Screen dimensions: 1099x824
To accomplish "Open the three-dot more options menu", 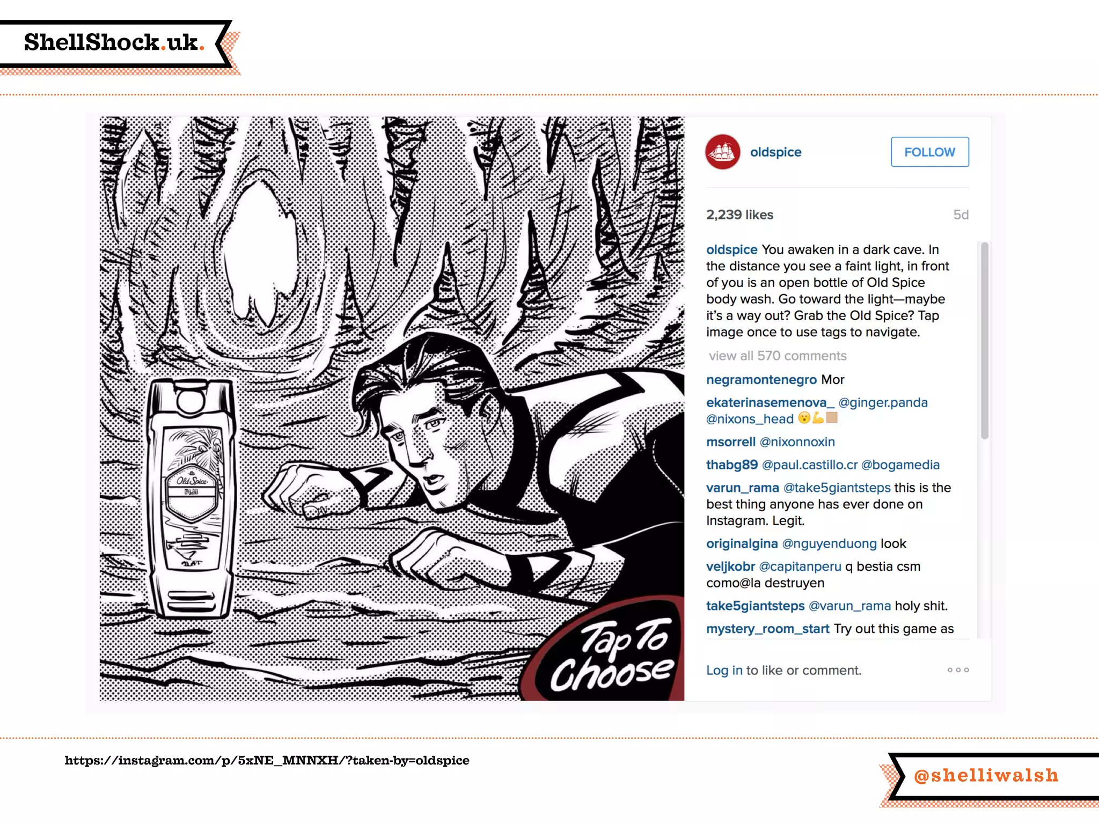I will coord(958,670).
